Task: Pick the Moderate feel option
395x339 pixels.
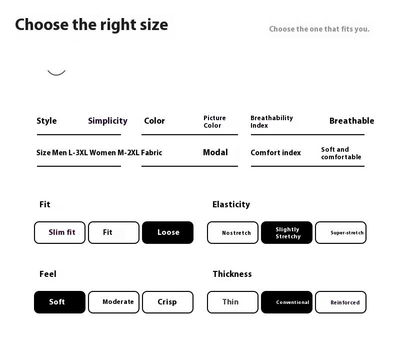Action: (x=113, y=302)
